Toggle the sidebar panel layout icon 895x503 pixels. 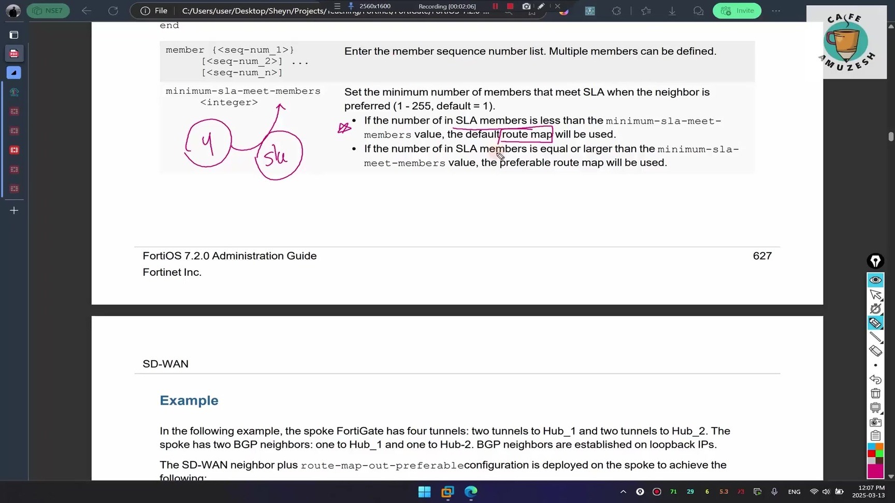[14, 35]
